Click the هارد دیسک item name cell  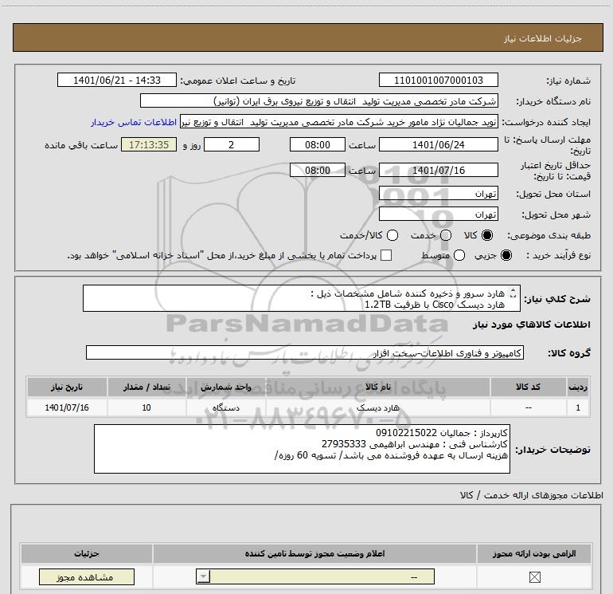[x=377, y=407]
